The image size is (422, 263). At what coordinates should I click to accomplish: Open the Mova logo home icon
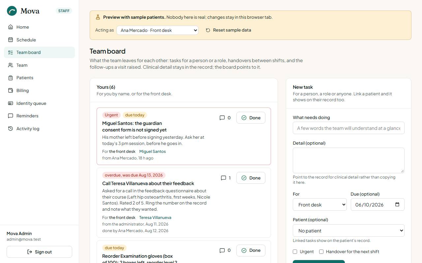pos(12,11)
